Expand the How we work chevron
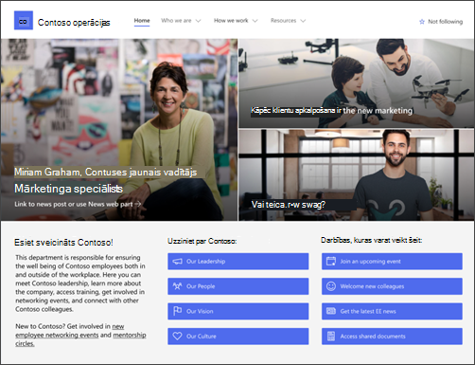This screenshot has width=475, height=365. [255, 21]
